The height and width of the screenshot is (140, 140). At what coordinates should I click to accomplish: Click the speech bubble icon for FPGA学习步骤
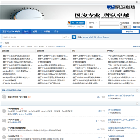tap(4, 121)
